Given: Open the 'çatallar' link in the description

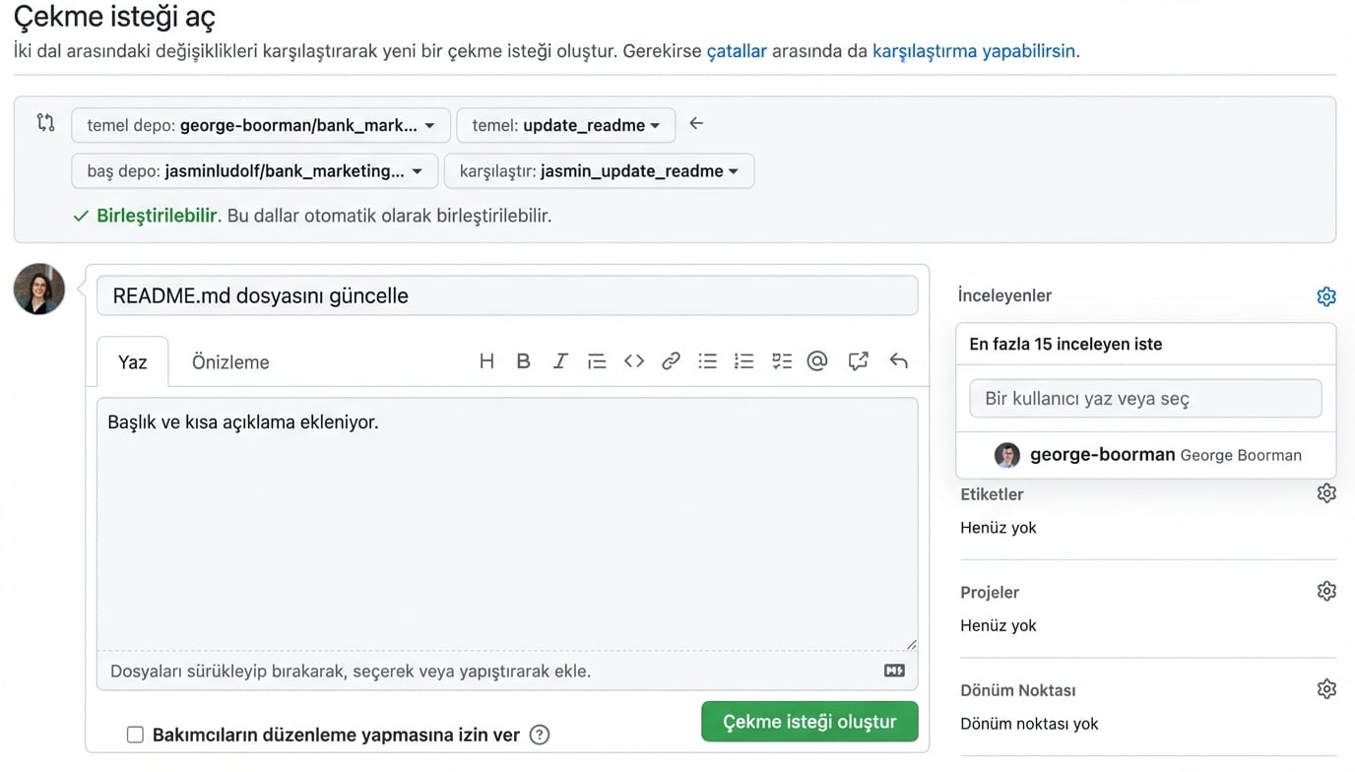Looking at the screenshot, I should tap(737, 49).
